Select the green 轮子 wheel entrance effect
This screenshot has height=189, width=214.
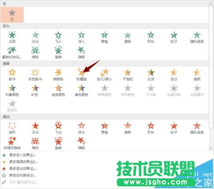click(174, 37)
